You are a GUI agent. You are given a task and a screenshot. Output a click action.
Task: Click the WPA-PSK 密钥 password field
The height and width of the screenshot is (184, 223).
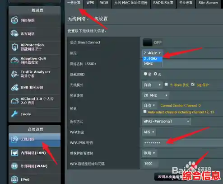182,143
